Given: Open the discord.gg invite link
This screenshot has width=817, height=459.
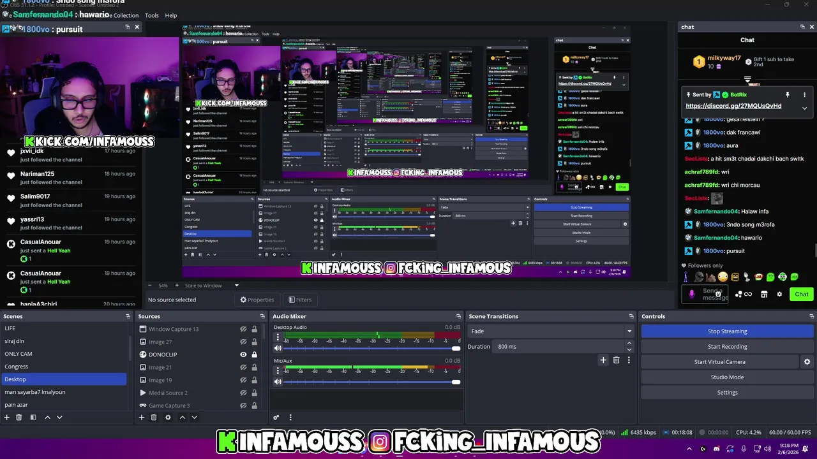Looking at the screenshot, I should (733, 106).
